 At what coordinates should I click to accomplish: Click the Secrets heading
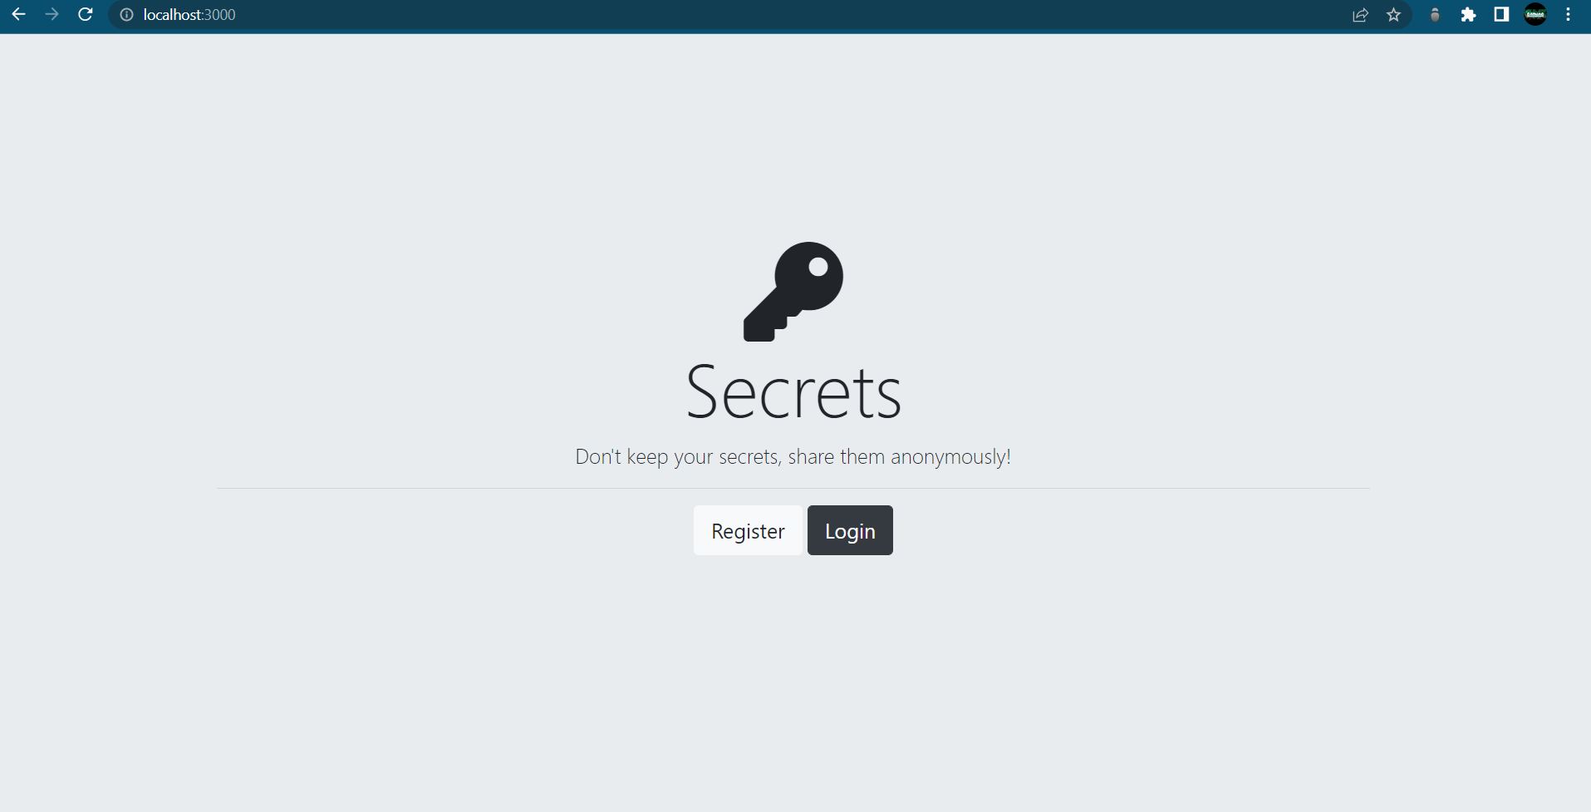793,392
